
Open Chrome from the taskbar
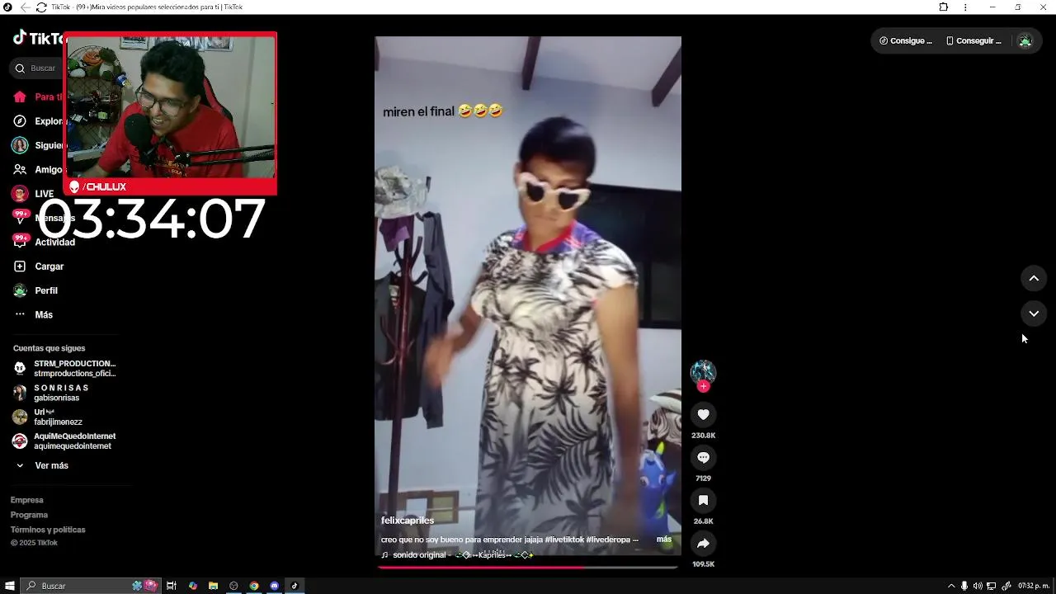(x=254, y=586)
